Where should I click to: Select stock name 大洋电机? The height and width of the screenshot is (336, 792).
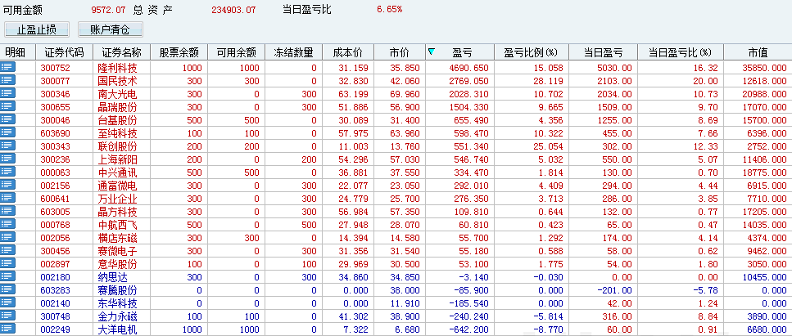click(117, 330)
